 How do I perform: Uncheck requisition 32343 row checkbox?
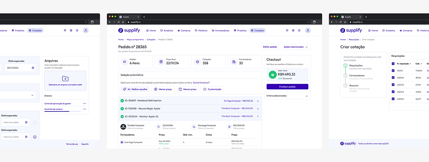(x=393, y=71)
